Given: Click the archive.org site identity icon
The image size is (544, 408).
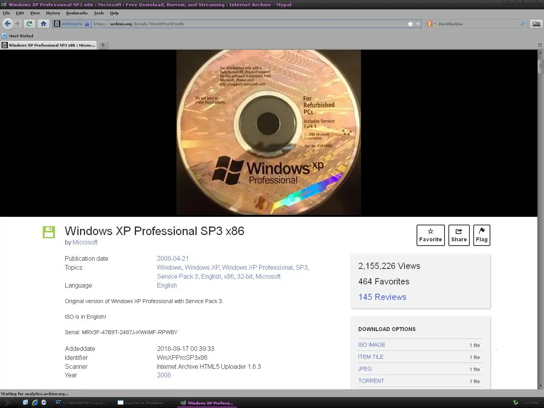Looking at the screenshot, I should [x=57, y=24].
